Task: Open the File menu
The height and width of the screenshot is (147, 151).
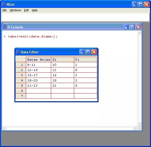Action: coord(4,10)
